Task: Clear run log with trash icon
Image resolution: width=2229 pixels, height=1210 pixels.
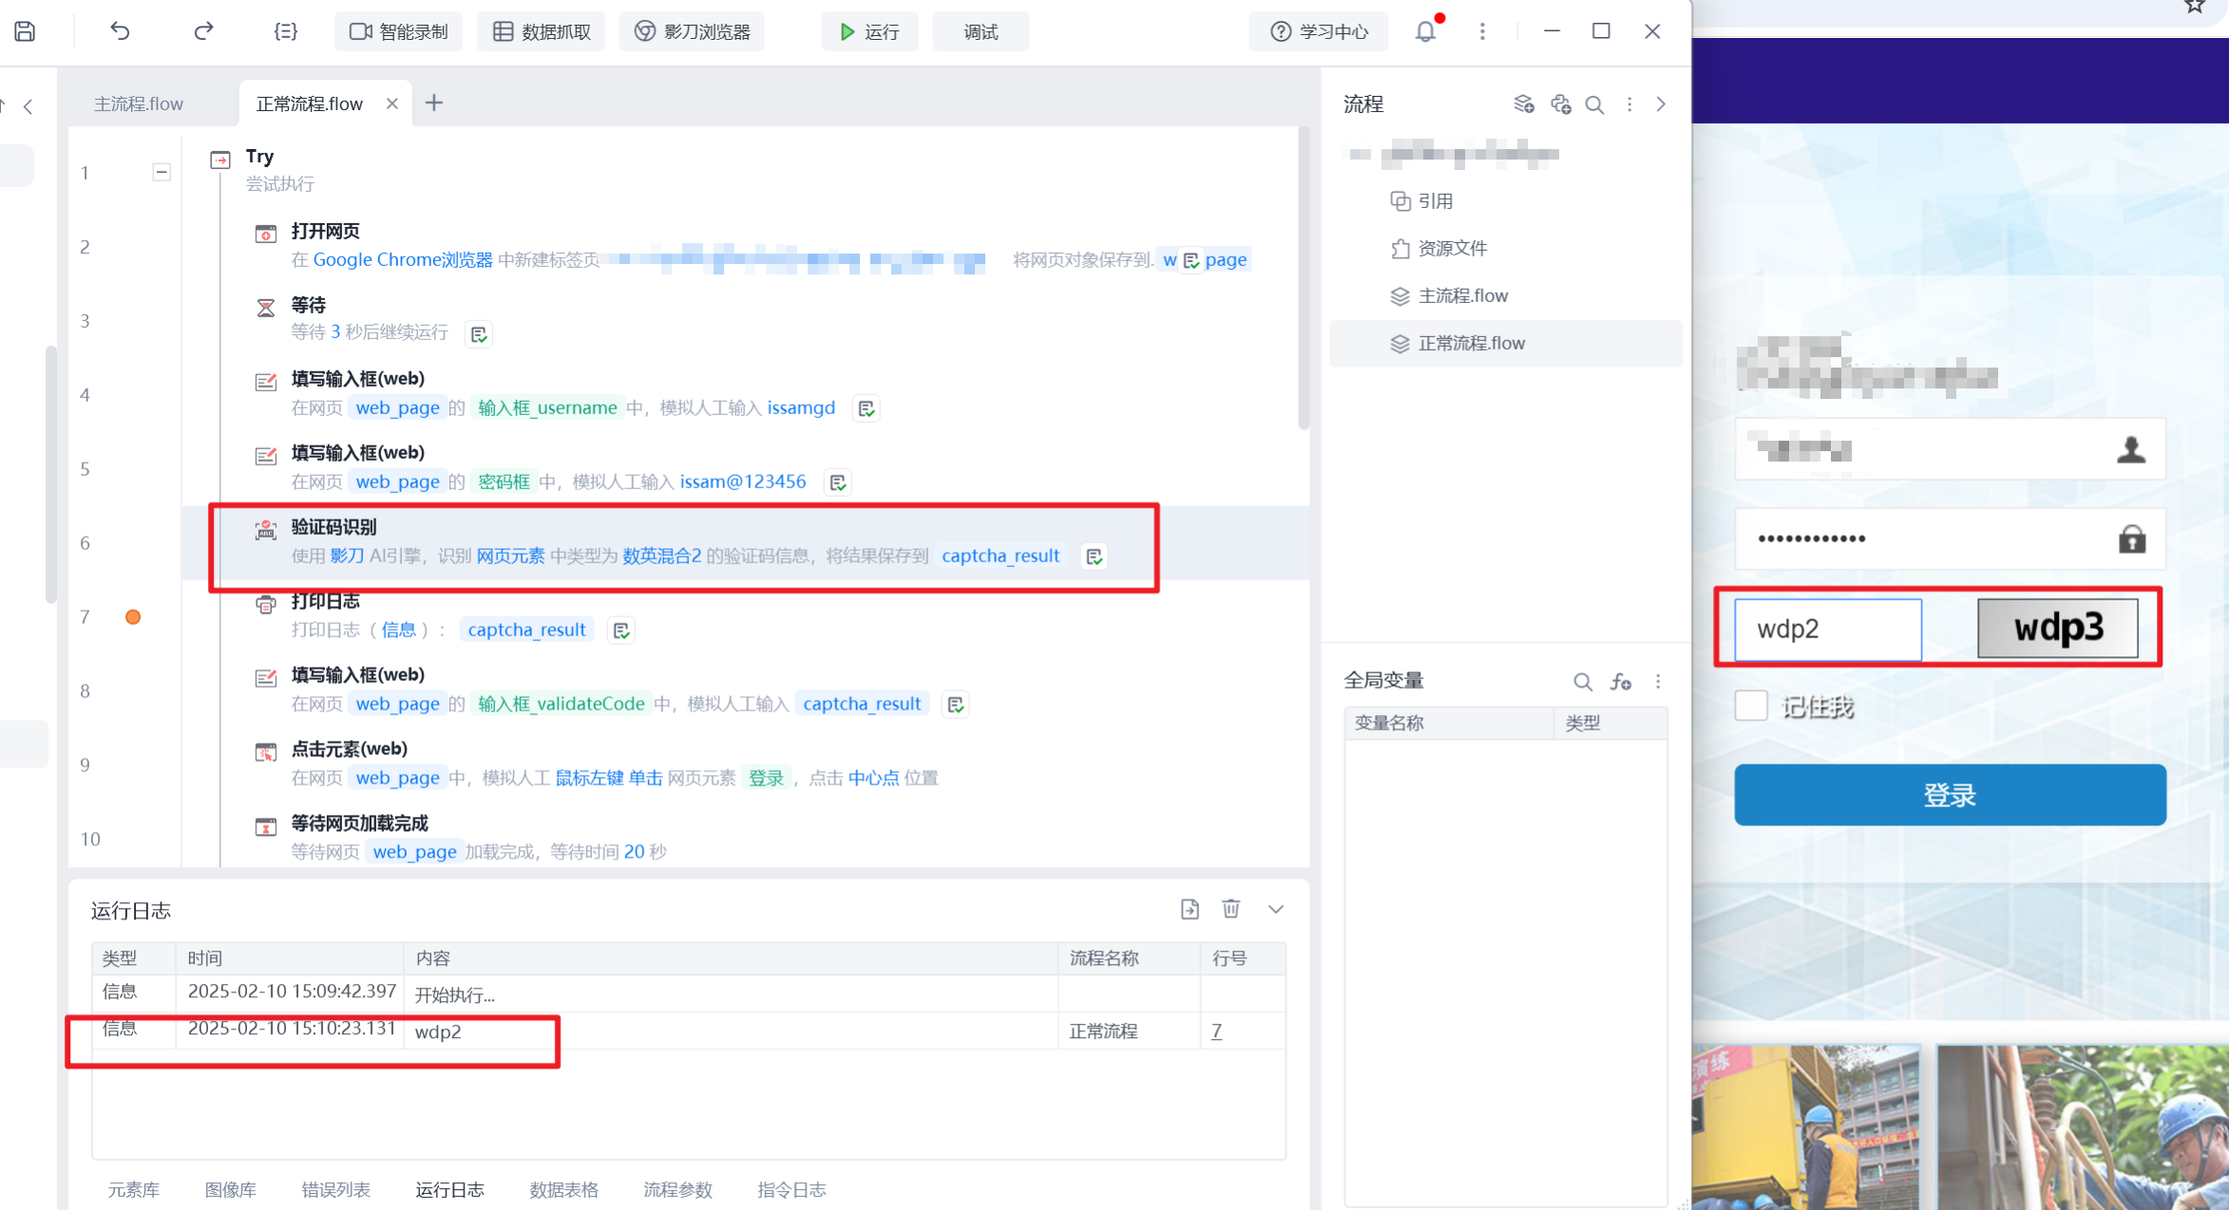Action: click(1230, 909)
